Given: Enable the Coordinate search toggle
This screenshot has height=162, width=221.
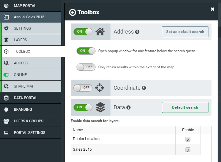Looking at the screenshot, I should point(83,88).
